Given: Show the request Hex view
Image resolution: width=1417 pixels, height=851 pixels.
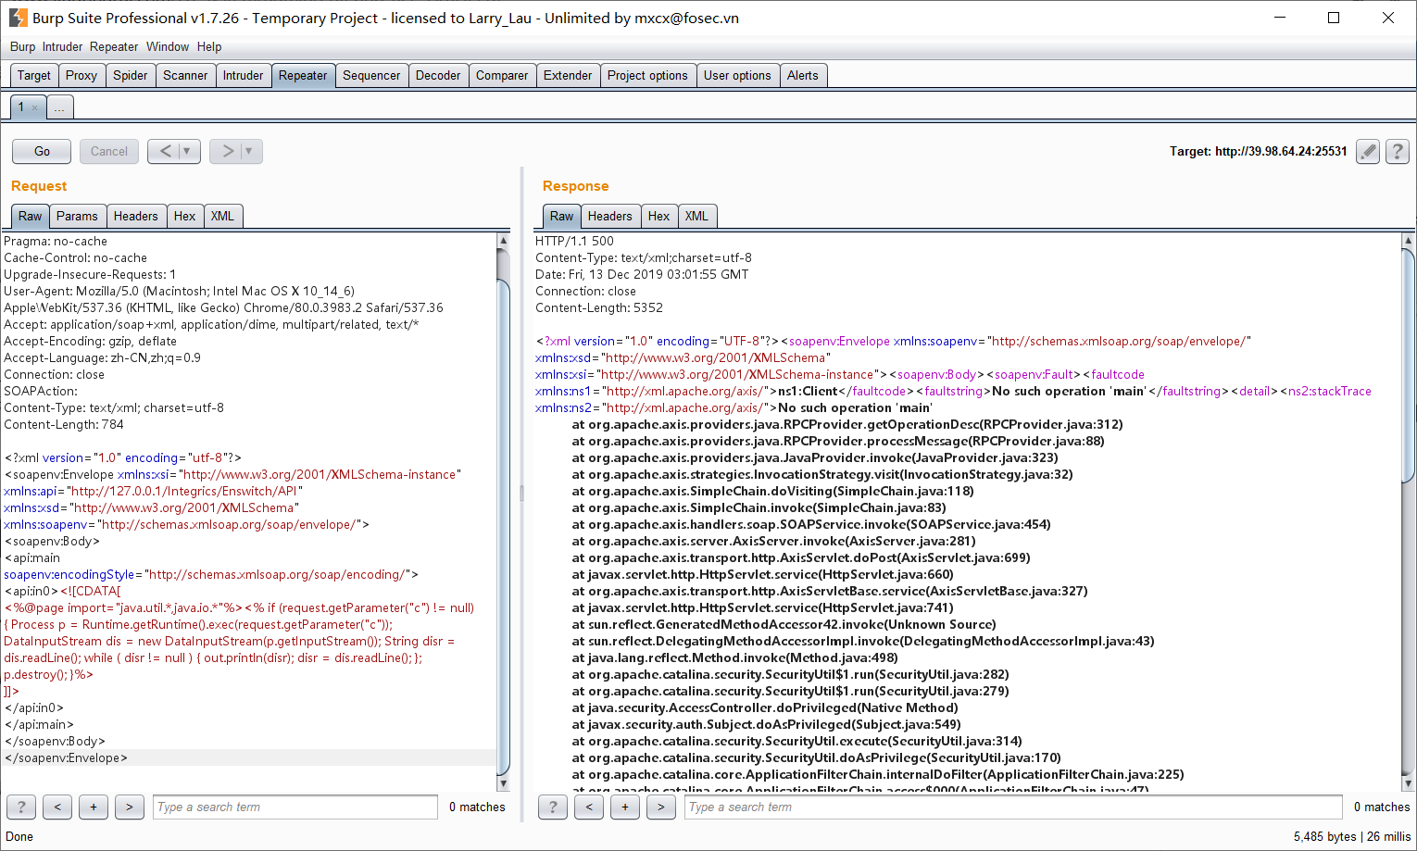Looking at the screenshot, I should click(185, 217).
